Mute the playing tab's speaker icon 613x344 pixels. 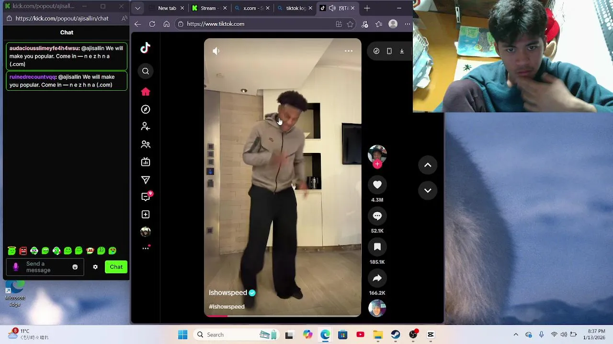pyautogui.click(x=332, y=8)
